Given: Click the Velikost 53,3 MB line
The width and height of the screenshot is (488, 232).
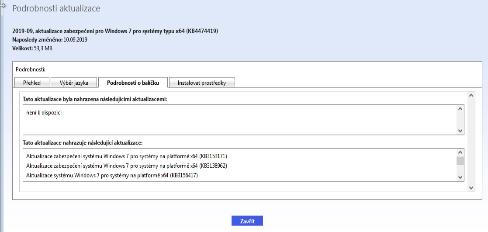Looking at the screenshot, I should pos(32,48).
